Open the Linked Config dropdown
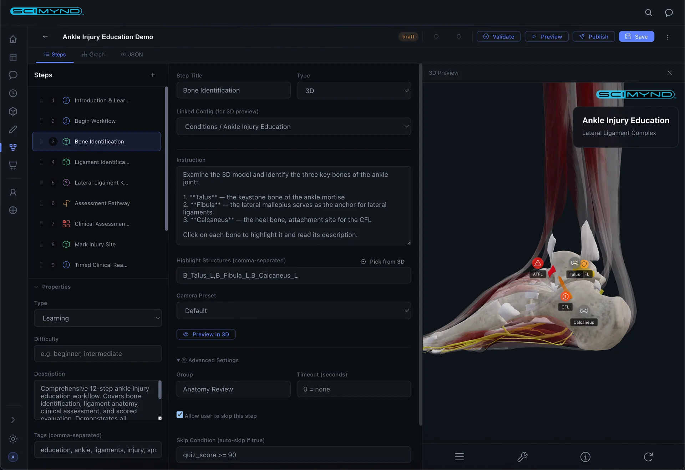The height and width of the screenshot is (470, 685). click(294, 127)
